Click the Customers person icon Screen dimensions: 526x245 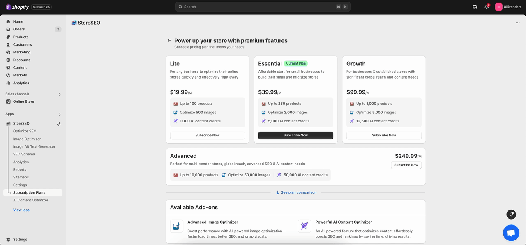pyautogui.click(x=8, y=44)
